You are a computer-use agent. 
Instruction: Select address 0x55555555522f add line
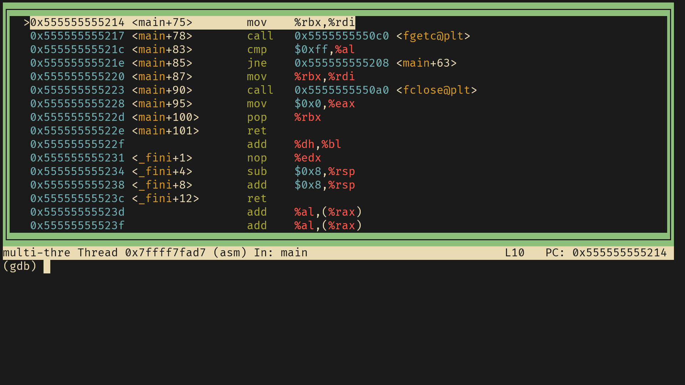77,144
